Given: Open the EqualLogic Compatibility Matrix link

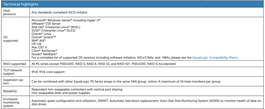Looking at the screenshot, I should pos(215,58).
